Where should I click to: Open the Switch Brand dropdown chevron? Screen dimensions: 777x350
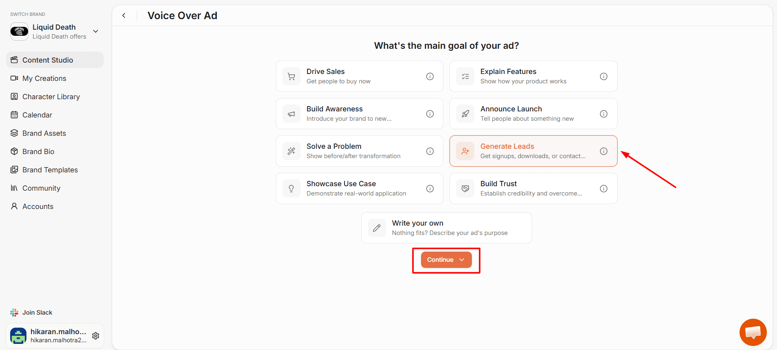pos(96,31)
